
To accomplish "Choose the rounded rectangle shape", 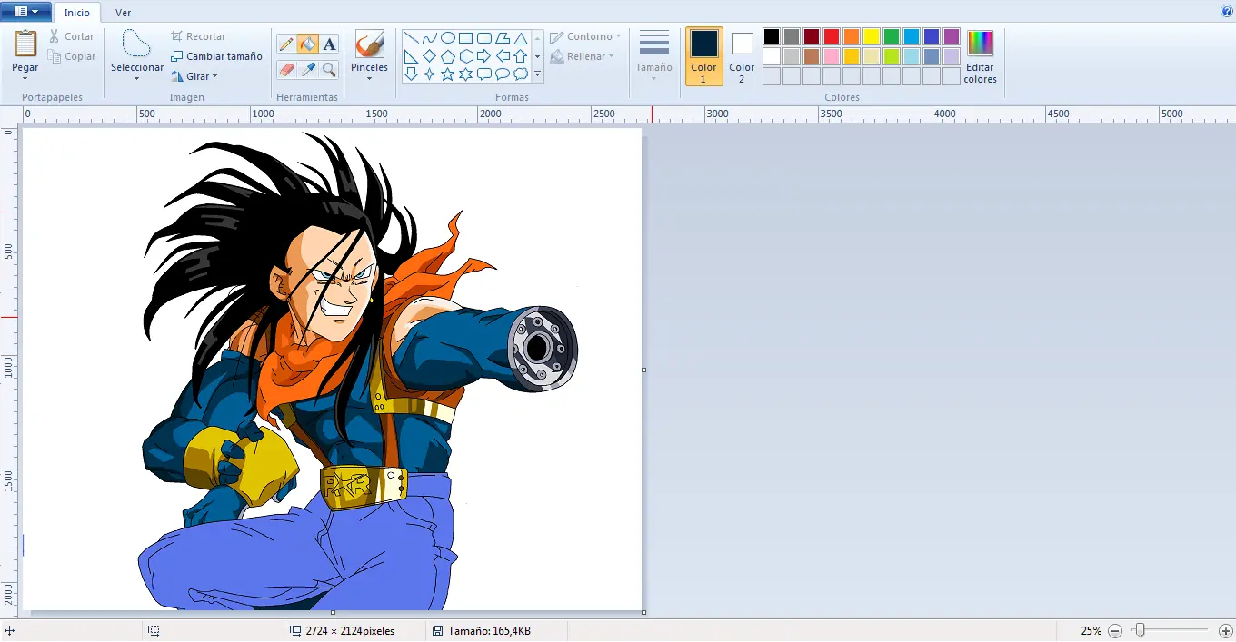I will click(484, 38).
